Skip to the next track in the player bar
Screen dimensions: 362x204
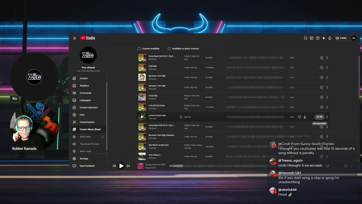[x=128, y=166]
